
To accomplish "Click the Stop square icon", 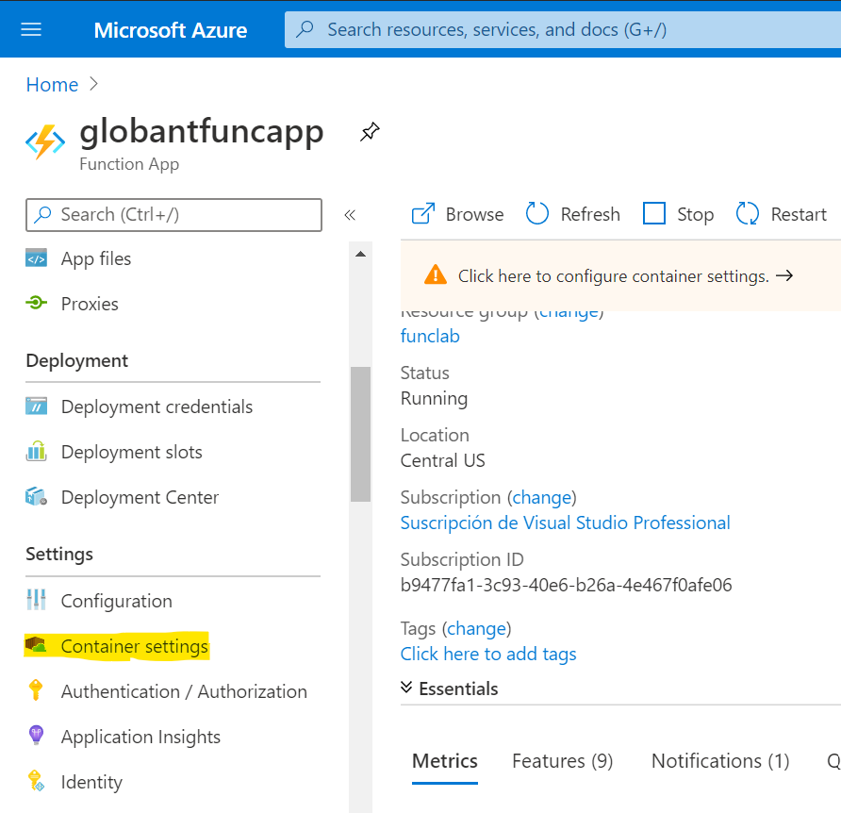I will coord(653,213).
